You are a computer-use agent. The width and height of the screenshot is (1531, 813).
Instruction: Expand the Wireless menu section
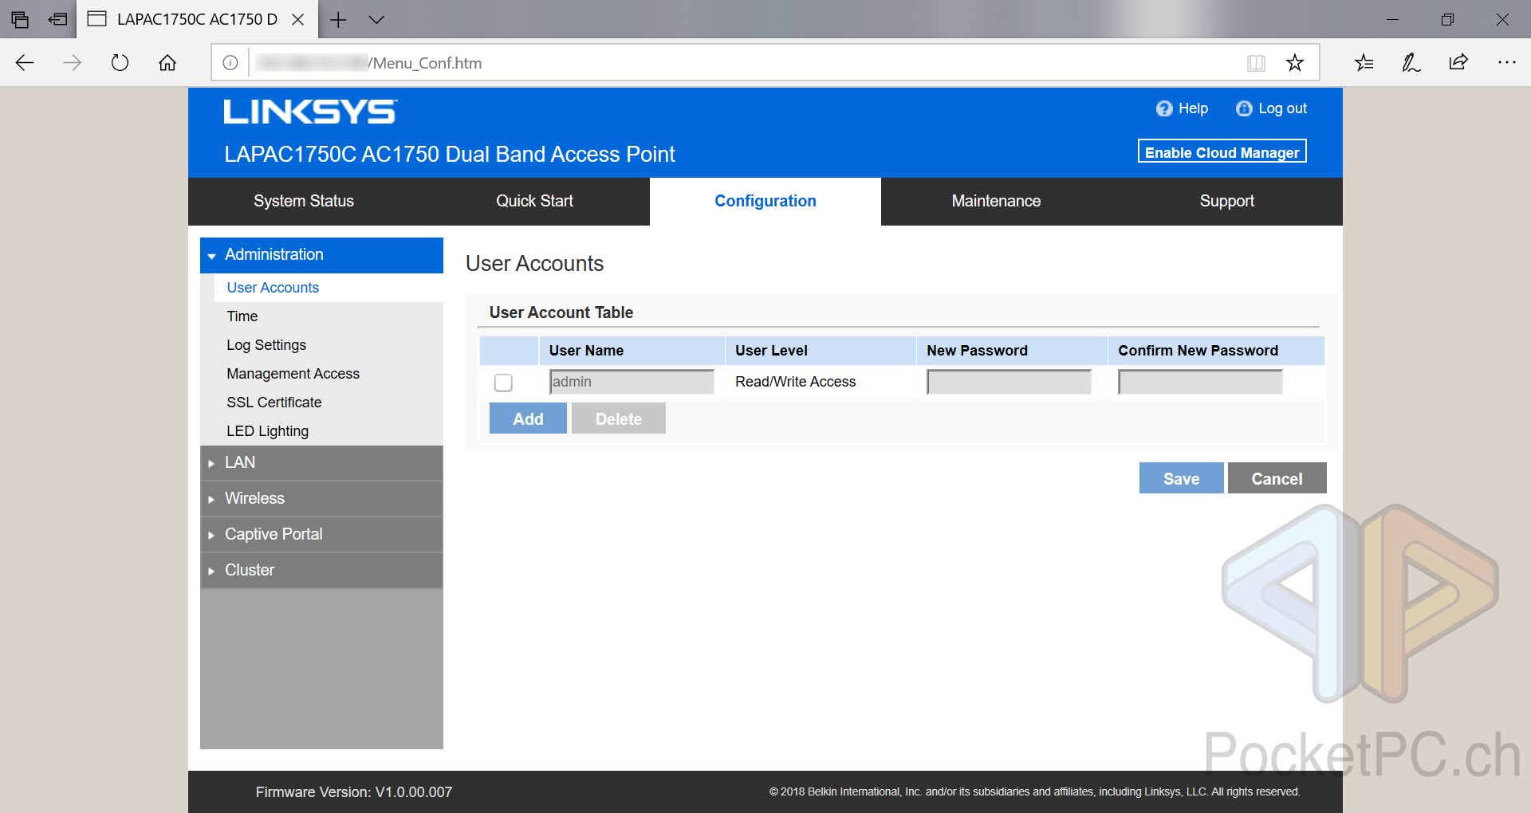[321, 499]
